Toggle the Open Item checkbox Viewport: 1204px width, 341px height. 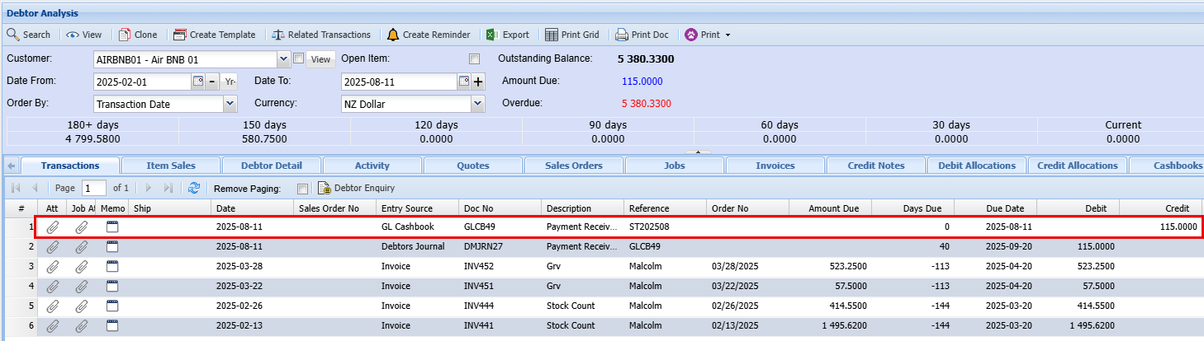[x=474, y=59]
